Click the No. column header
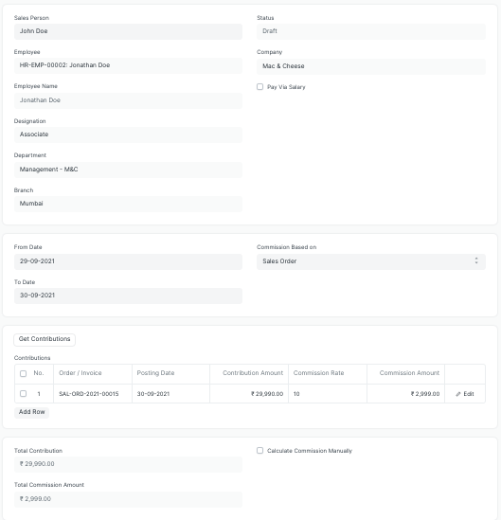Screen dimensions: 501x520 [39, 373]
